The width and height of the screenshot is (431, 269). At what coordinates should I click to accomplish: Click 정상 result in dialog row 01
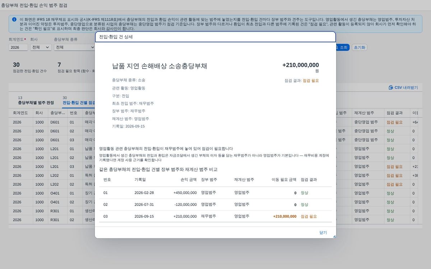[305, 193]
